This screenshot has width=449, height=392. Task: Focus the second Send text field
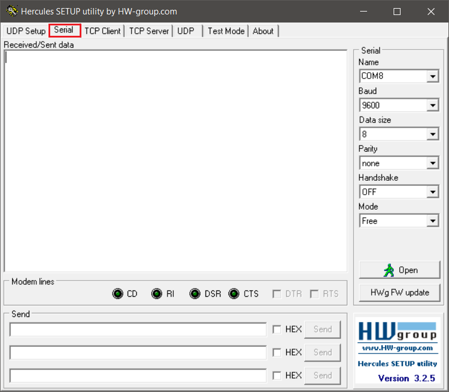pos(138,353)
